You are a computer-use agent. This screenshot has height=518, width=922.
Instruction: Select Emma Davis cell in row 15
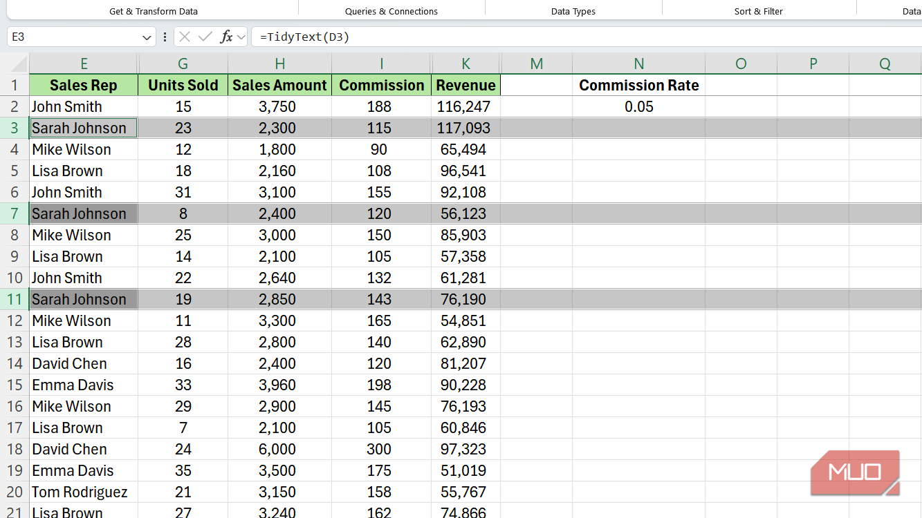(x=84, y=385)
